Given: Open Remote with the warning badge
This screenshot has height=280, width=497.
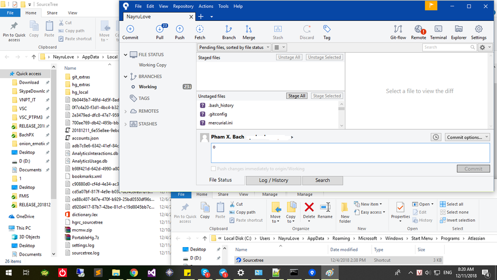Looking at the screenshot, I should [418, 32].
